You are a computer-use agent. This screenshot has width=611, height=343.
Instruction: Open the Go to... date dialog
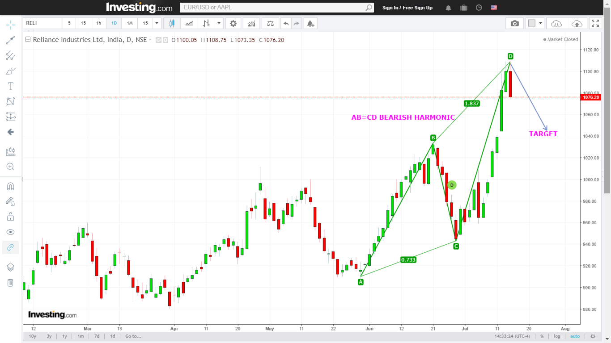(x=133, y=336)
